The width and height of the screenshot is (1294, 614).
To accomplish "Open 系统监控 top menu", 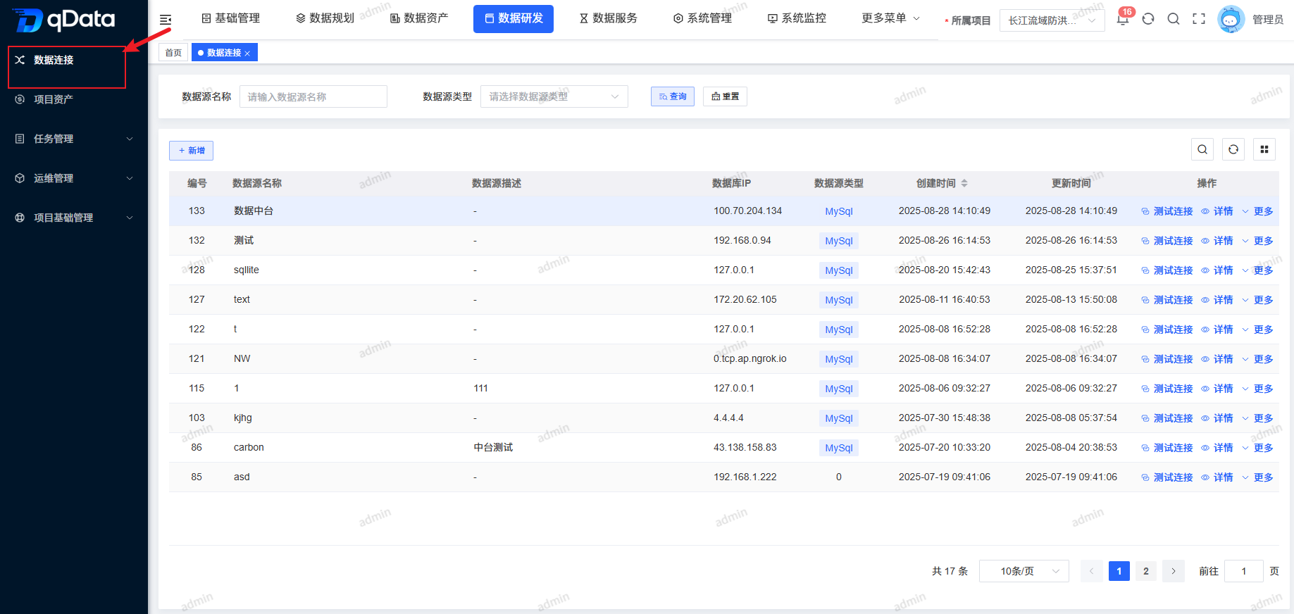I will (x=797, y=18).
